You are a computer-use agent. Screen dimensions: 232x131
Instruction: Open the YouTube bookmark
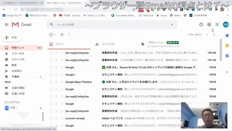point(70,15)
